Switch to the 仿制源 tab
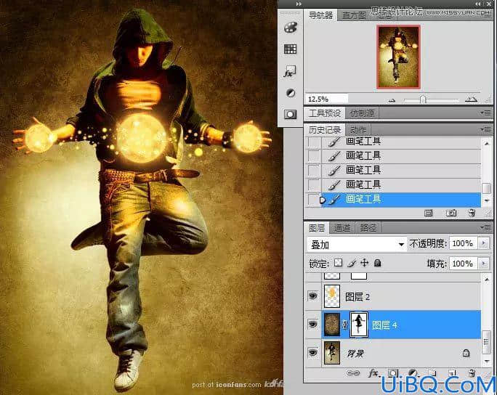497x395 pixels. pos(362,113)
